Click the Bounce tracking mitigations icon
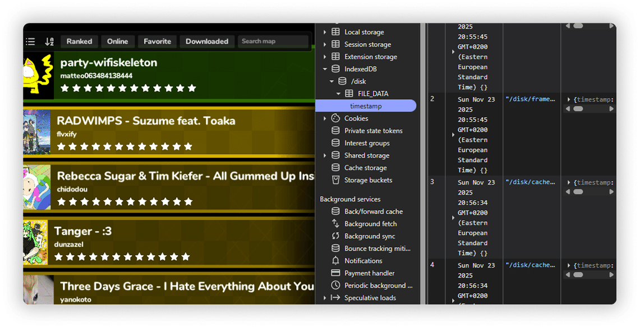The width and height of the screenshot is (640, 328). click(335, 248)
